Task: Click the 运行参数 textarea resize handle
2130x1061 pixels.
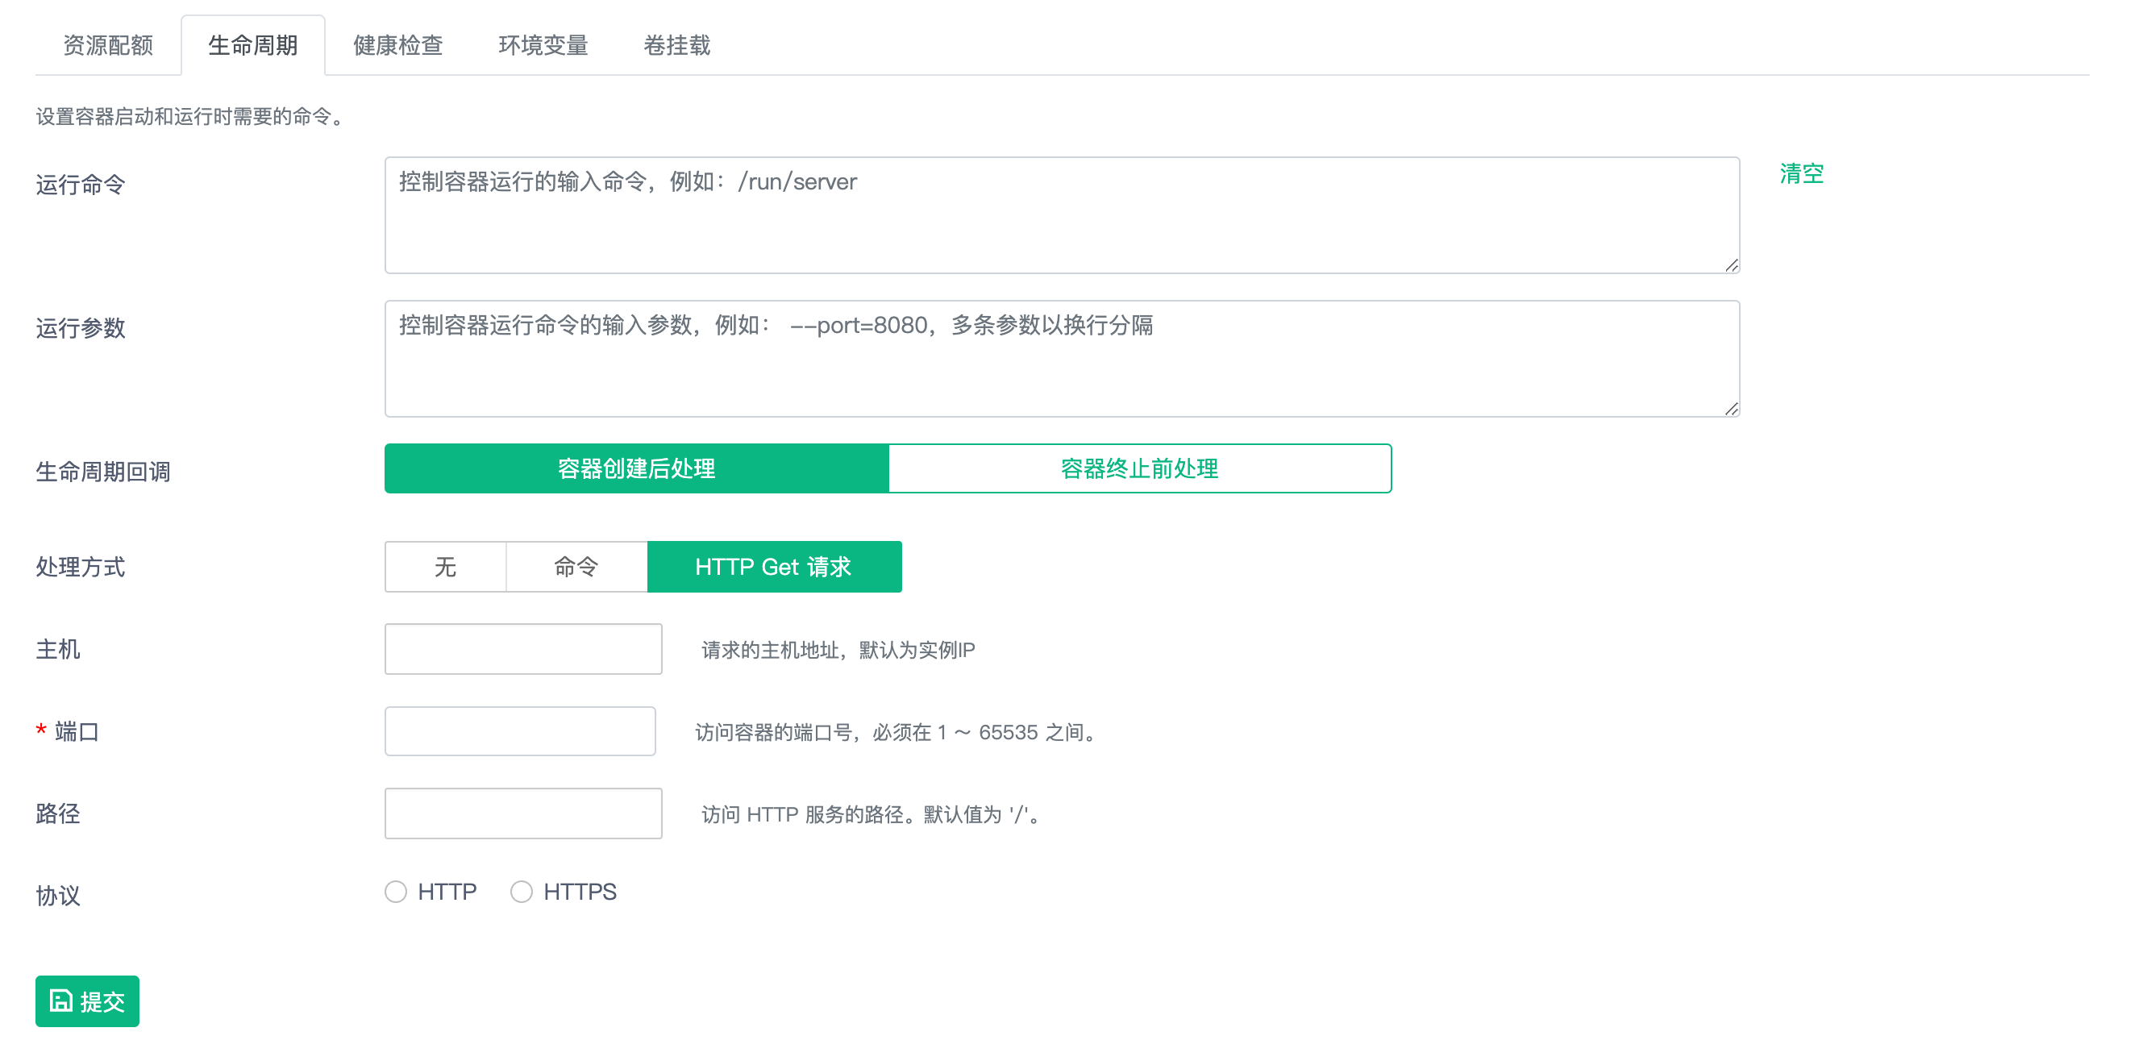Action: pyautogui.click(x=1732, y=409)
